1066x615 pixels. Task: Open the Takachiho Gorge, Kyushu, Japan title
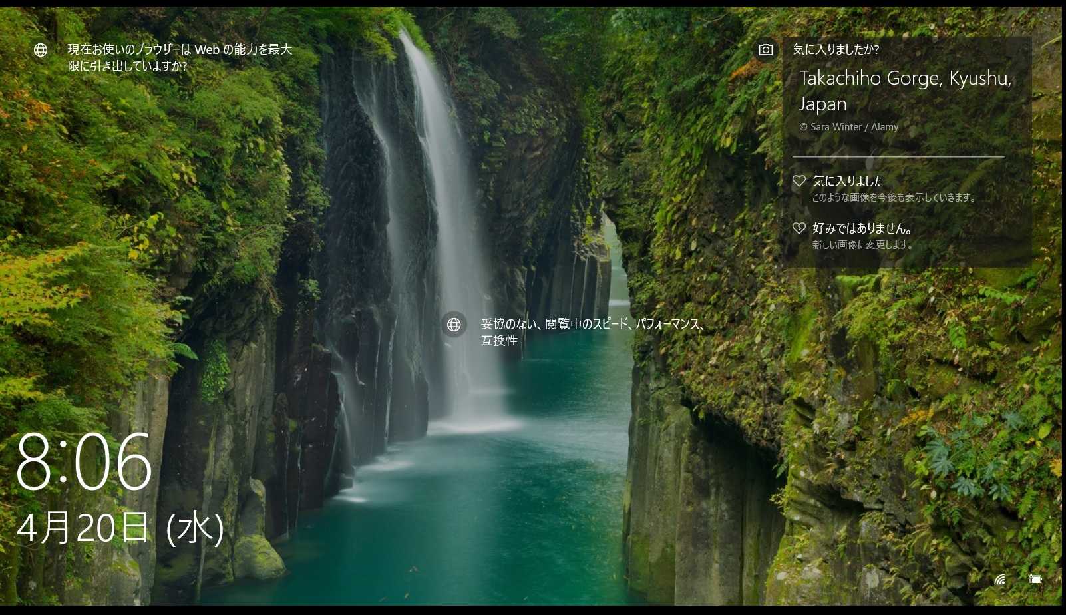point(905,91)
